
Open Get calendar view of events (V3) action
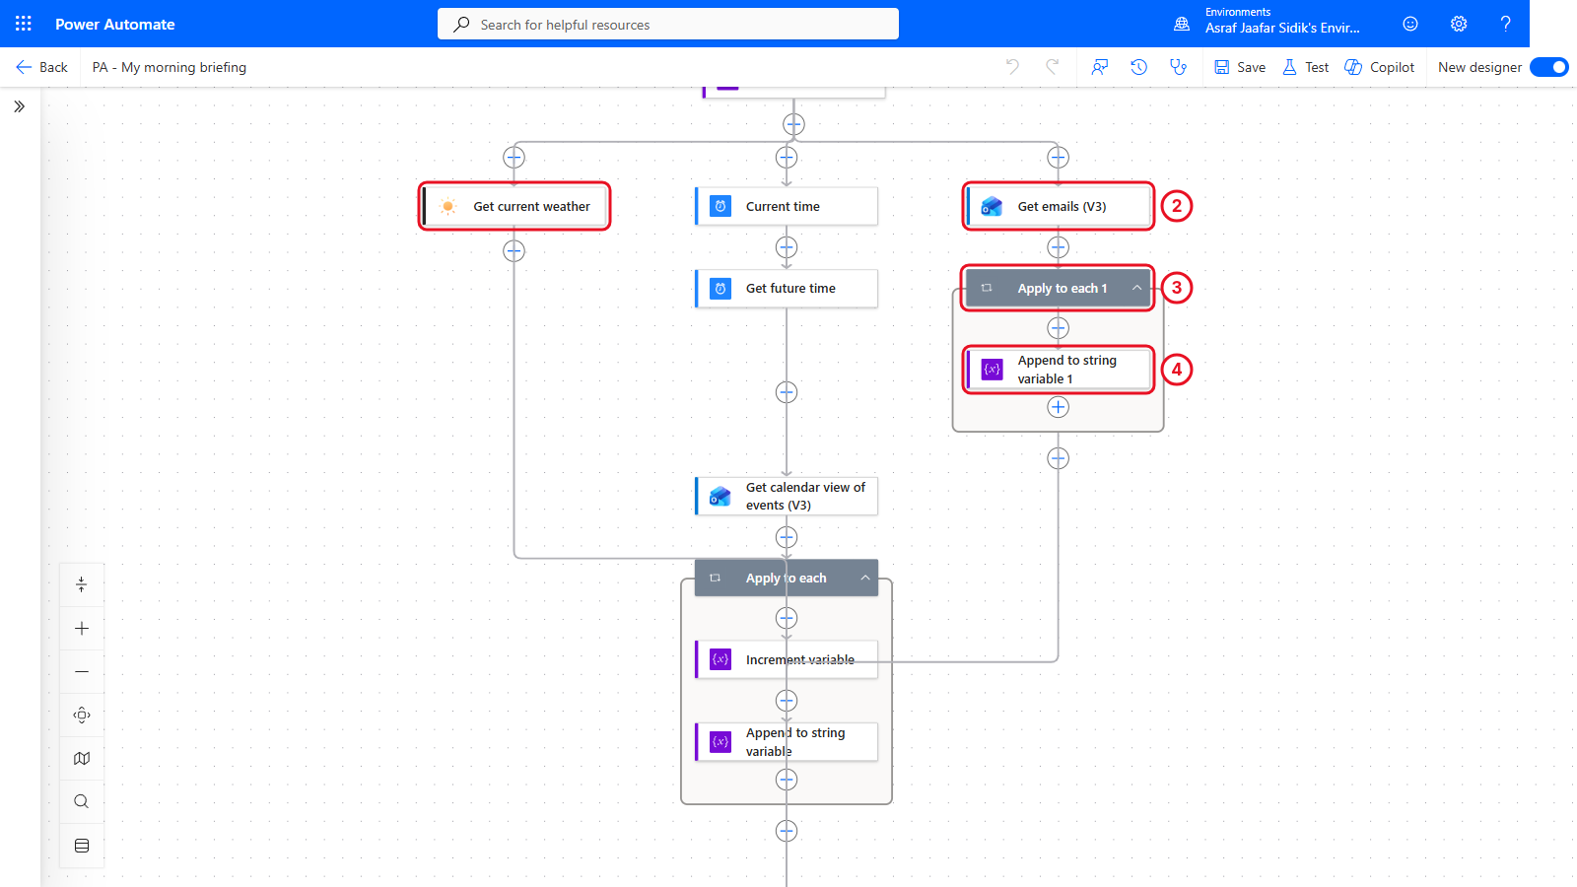coord(787,496)
